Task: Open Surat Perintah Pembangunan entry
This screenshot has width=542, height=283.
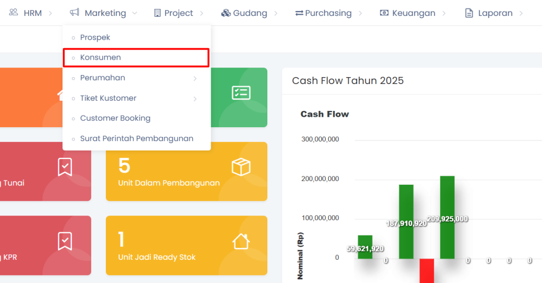Action: click(137, 139)
